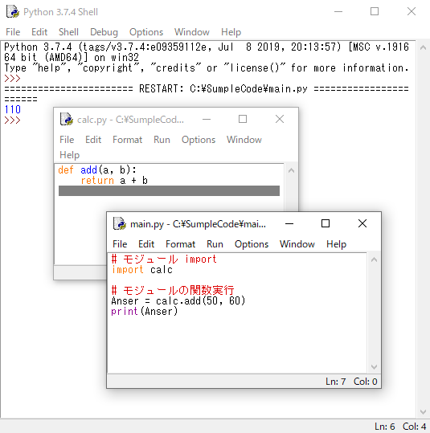Image resolution: width=430 pixels, height=433 pixels.
Task: Maximize the main.py editor window
Action: [x=326, y=223]
